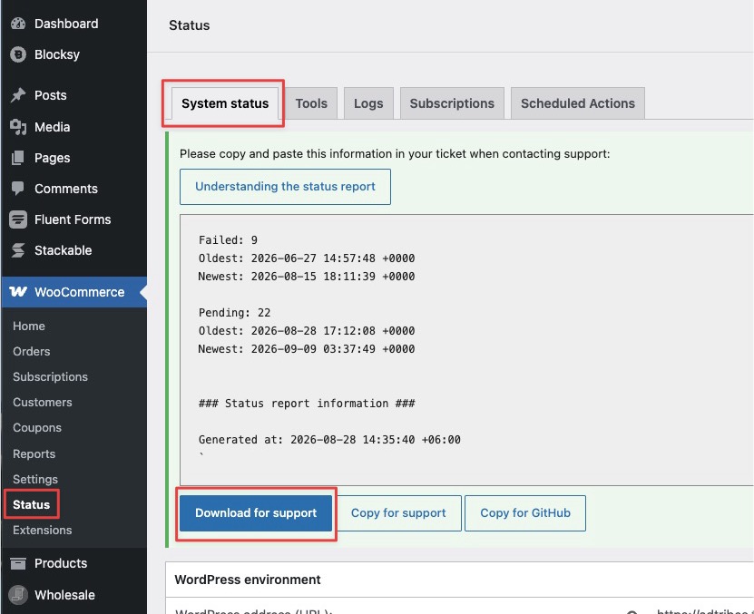Open the Blocksy menu item

pyautogui.click(x=57, y=54)
